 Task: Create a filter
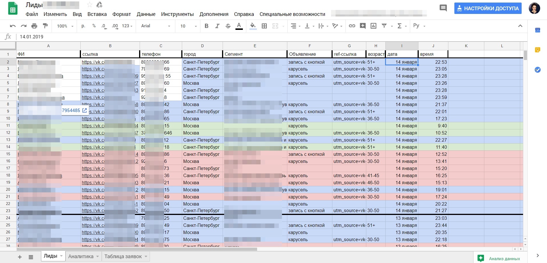click(x=384, y=26)
